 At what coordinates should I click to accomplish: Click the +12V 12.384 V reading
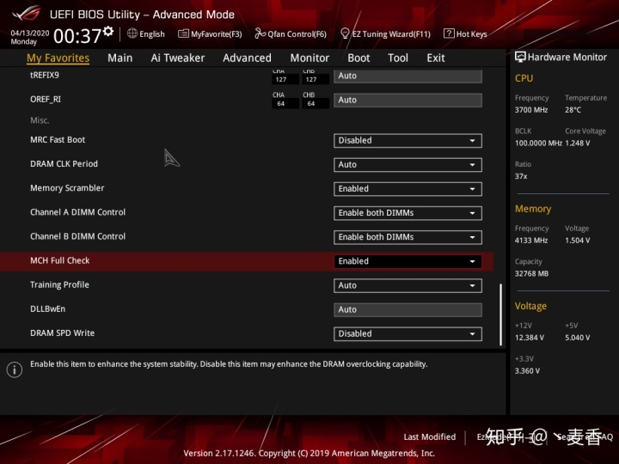point(529,338)
